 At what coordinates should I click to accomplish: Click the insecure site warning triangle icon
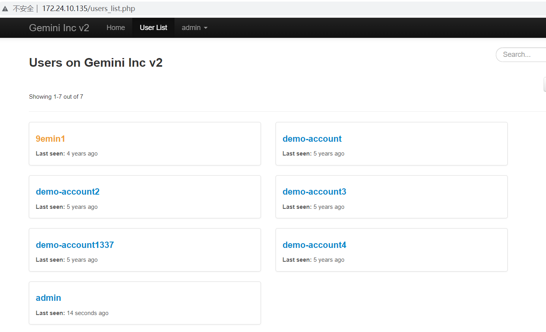coord(5,9)
